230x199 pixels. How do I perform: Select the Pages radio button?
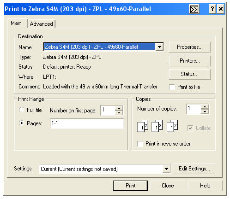(22, 123)
